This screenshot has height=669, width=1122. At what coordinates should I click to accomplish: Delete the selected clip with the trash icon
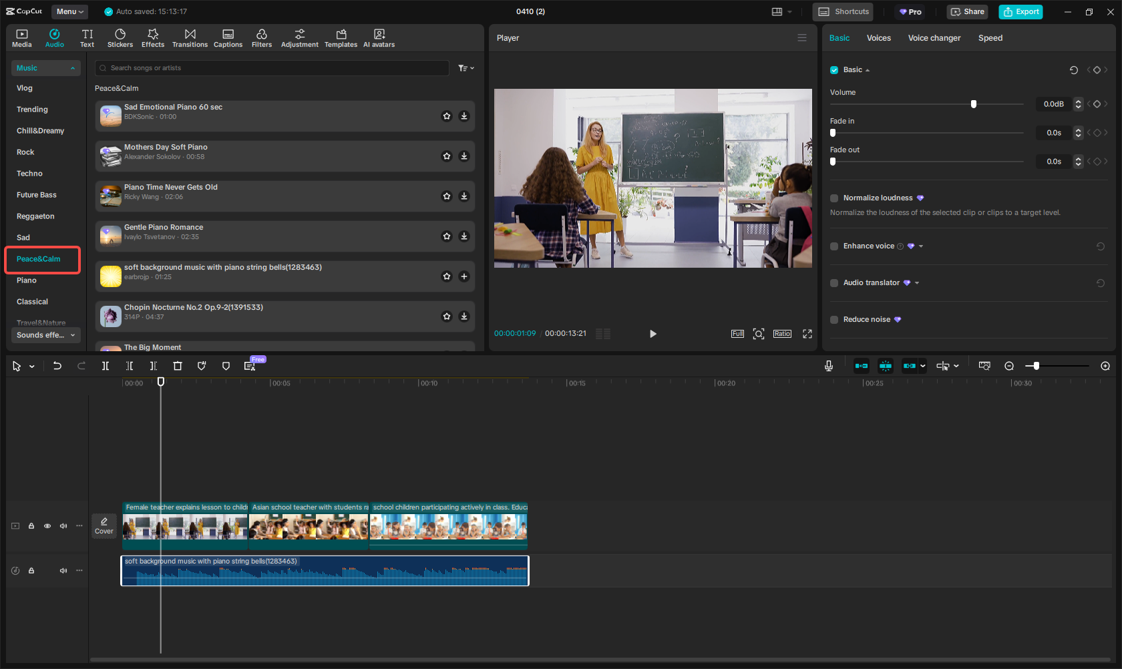tap(178, 366)
